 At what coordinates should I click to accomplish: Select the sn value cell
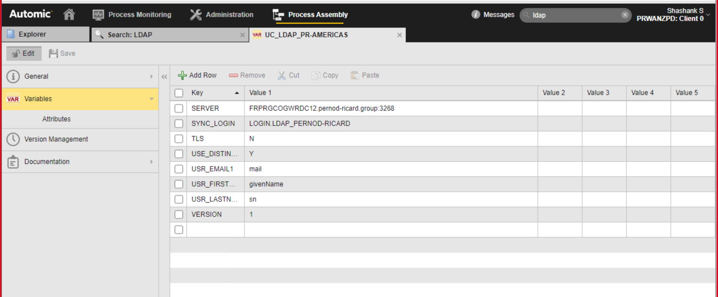click(391, 199)
